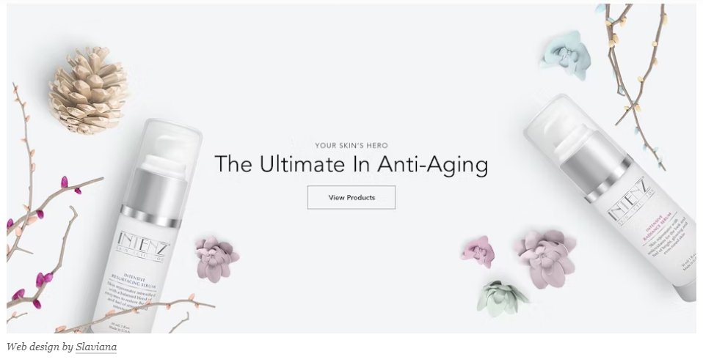Select the 'The Ultimate In Anti-Aging' headline

(351, 163)
